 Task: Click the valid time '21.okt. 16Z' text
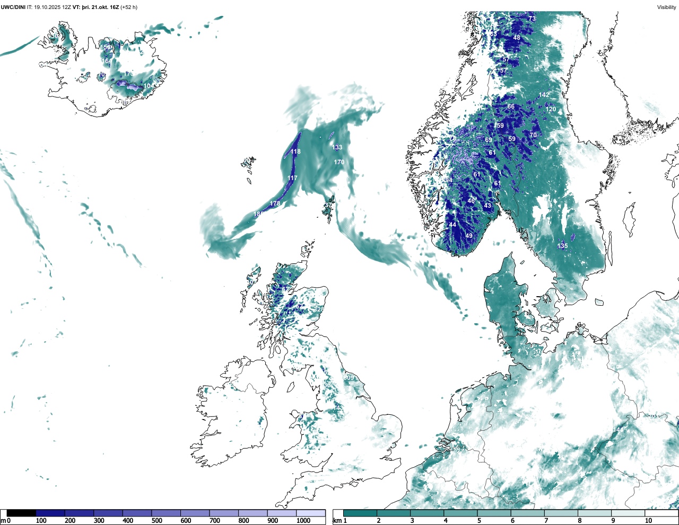[x=105, y=7]
